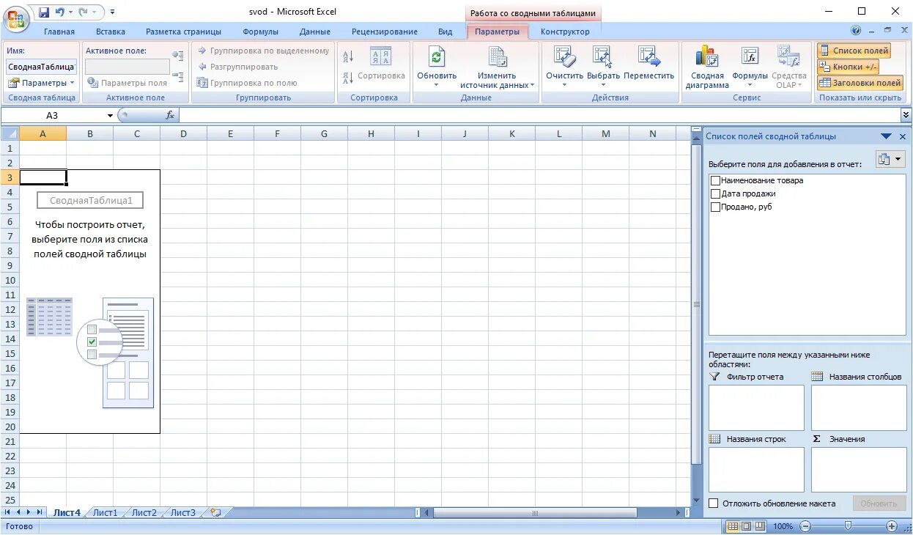Open the Главная ribbon tab
This screenshot has height=535, width=913.
(59, 32)
